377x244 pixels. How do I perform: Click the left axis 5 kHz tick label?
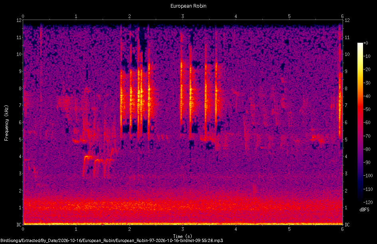pos(20,139)
